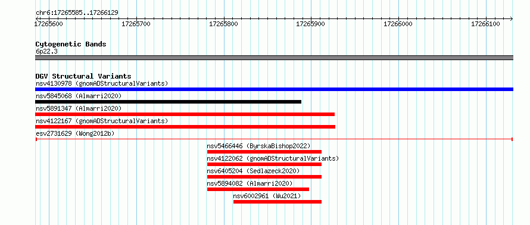Click label nsv6405204 (Sedlazeck2020)
This screenshot has width=530, height=225.
[253, 171]
